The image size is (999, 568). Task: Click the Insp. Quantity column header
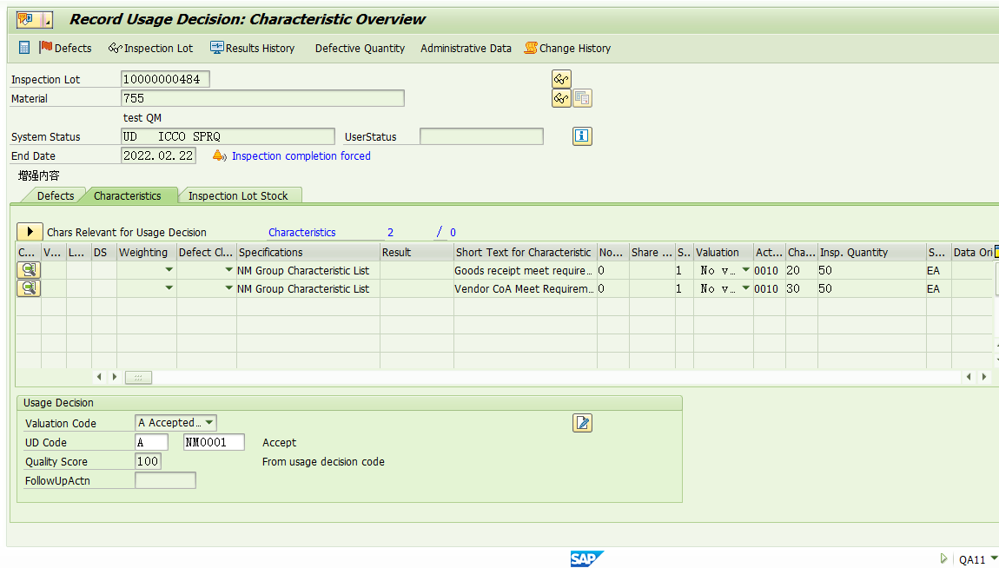coord(871,252)
